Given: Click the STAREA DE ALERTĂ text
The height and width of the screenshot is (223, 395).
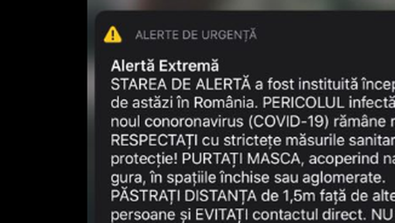Looking at the screenshot, I should [x=181, y=85].
